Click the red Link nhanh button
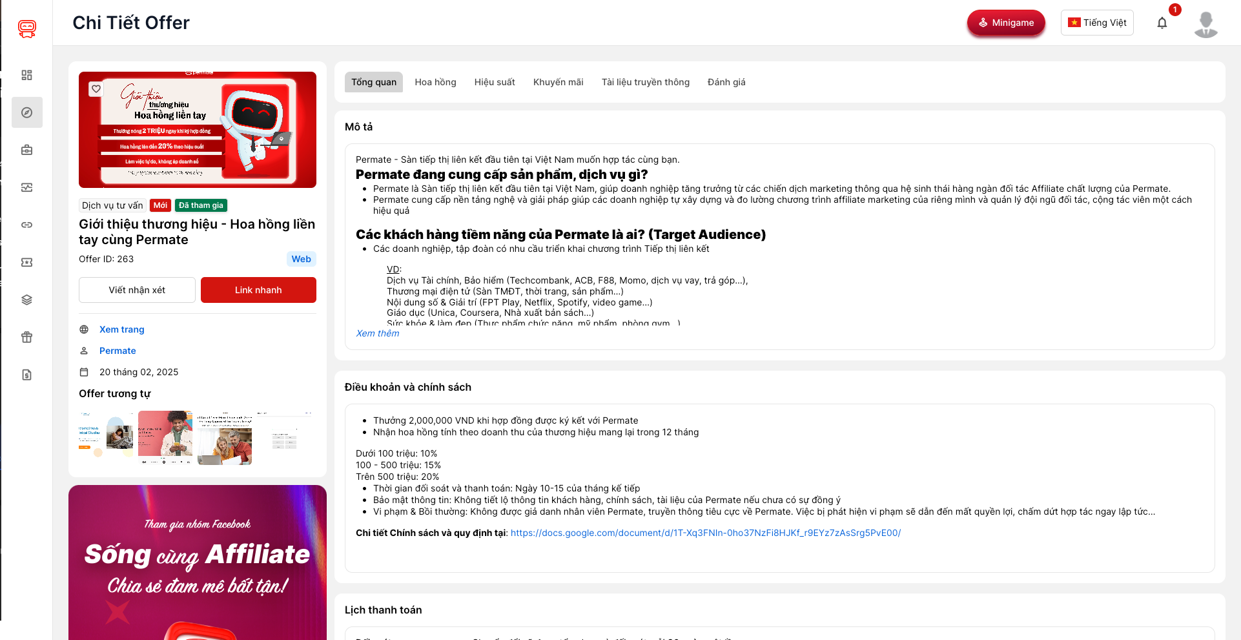 click(x=258, y=290)
